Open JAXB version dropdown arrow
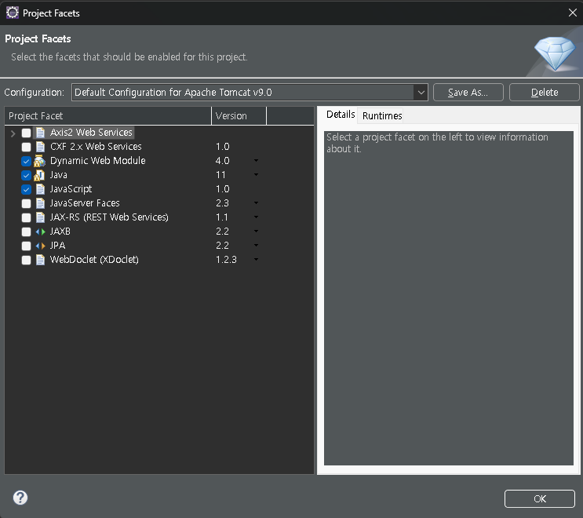583x518 pixels. point(256,232)
